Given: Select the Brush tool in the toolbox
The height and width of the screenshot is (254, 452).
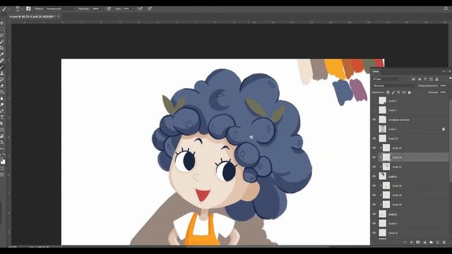Looking at the screenshot, I should [x=2, y=67].
